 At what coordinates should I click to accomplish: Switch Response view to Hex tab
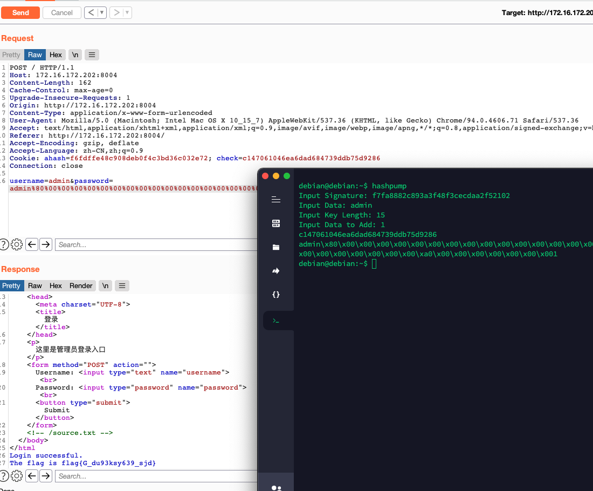56,286
